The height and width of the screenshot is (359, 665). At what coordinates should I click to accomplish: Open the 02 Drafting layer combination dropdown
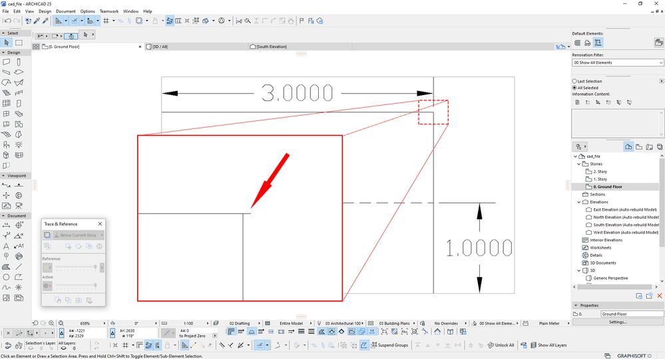240,323
